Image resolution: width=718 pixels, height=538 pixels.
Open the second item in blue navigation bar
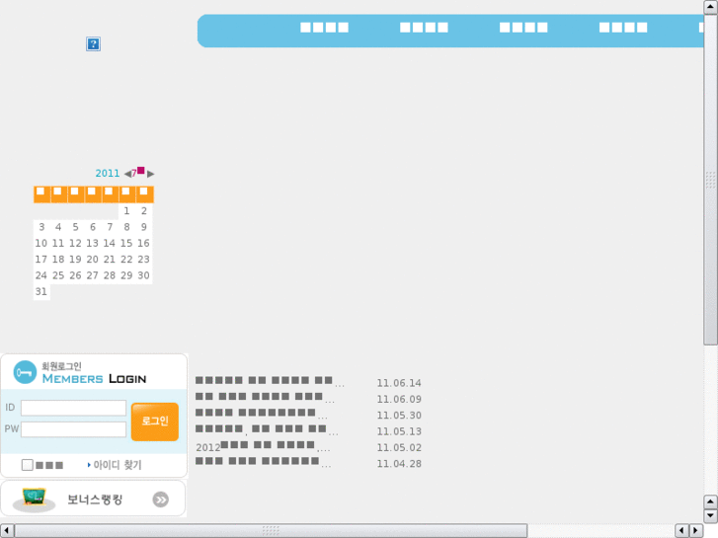pos(424,28)
